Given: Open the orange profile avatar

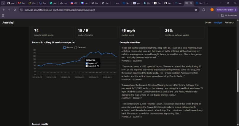Looking at the screenshot, I should [x=212, y=10].
